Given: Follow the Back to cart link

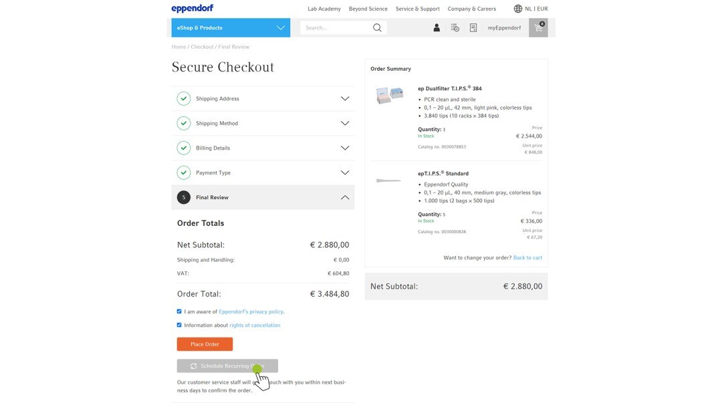Looking at the screenshot, I should tap(527, 257).
